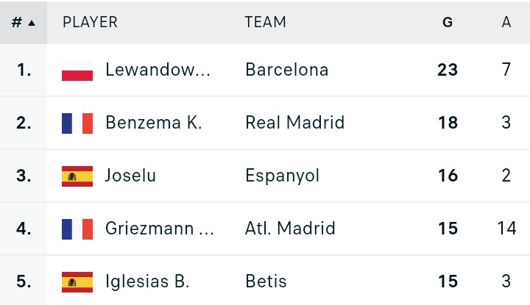Click Poland flag icon next to Lewandowski
This screenshot has height=305, width=530.
click(x=77, y=70)
